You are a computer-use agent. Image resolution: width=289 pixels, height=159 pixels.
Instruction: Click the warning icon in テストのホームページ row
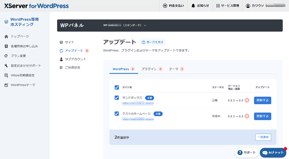[247, 116]
